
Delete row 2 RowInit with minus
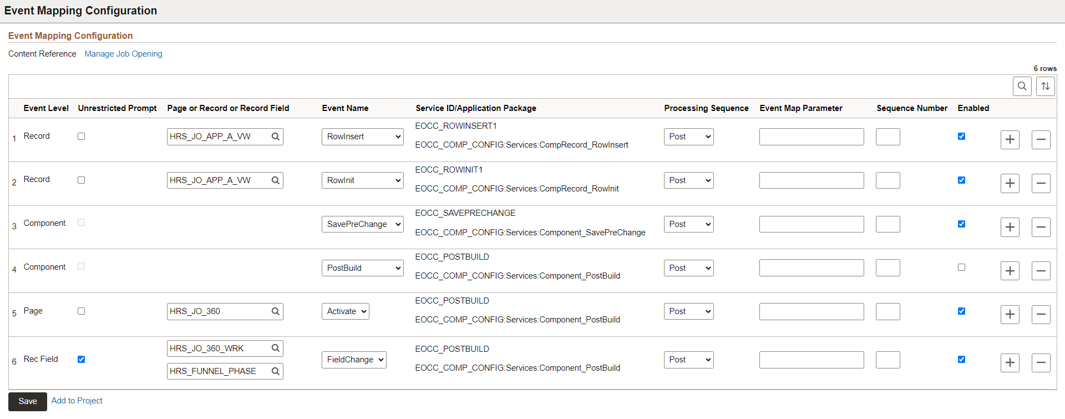(1041, 183)
